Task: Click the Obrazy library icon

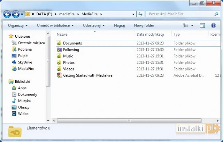Action: click(14, 107)
